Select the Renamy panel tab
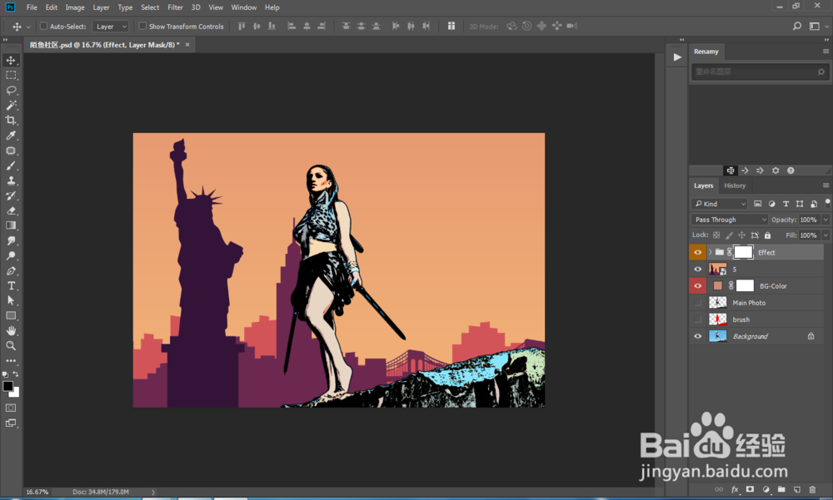 point(706,52)
